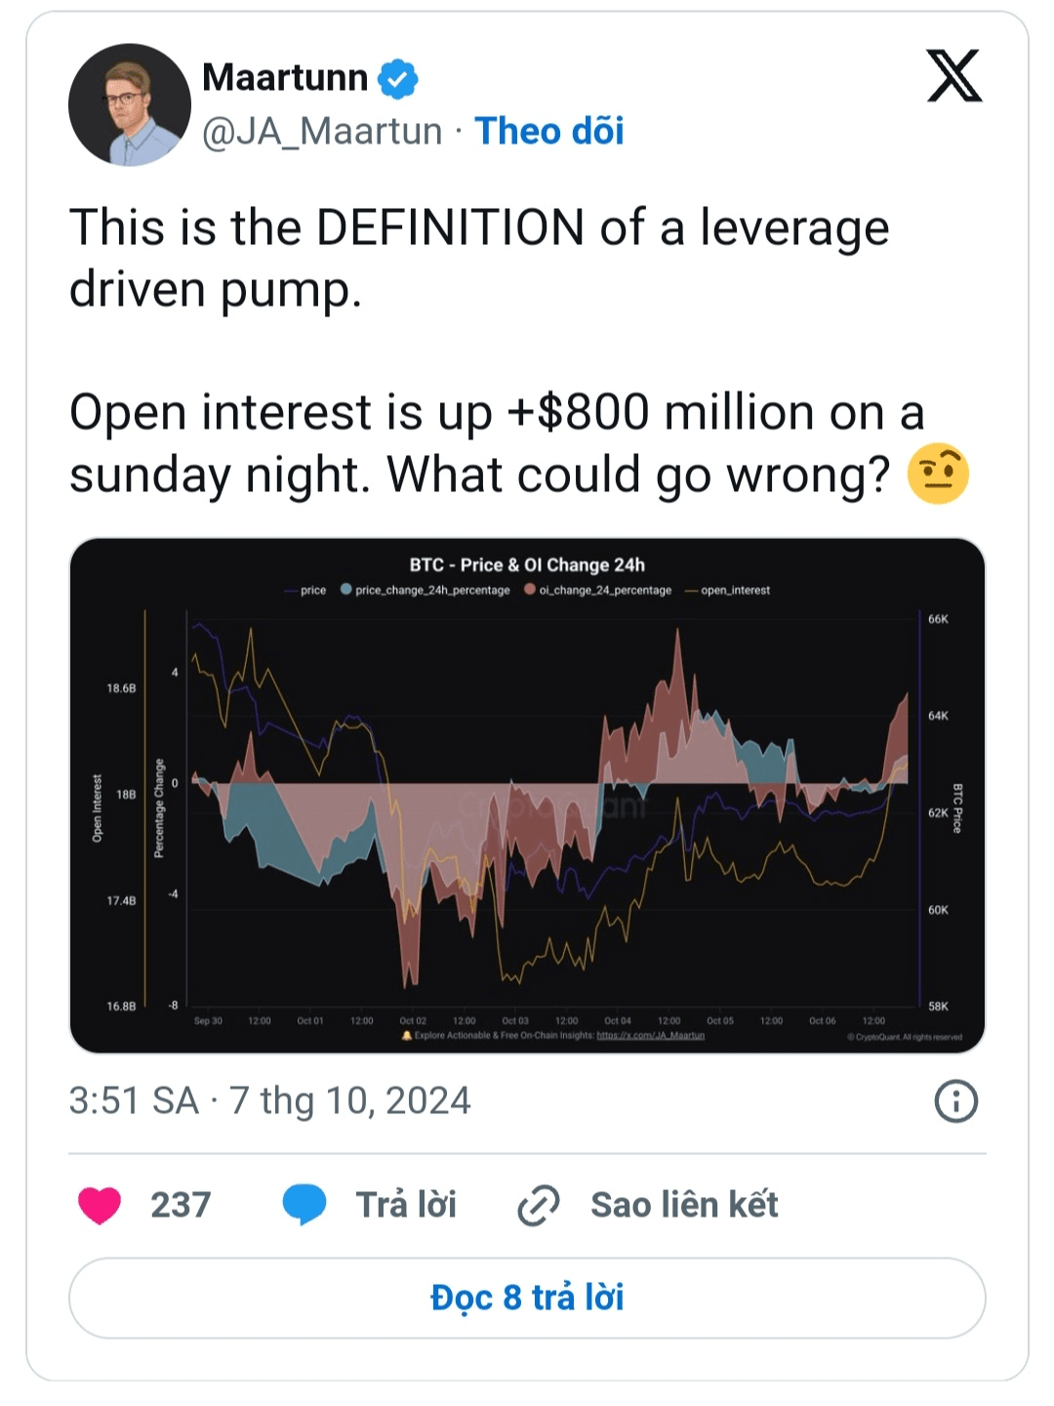The width and height of the screenshot is (1054, 1406).
Task: Click the blue verified badge
Action: [x=398, y=79]
